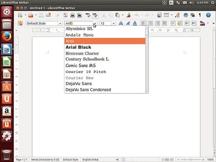Select Abyssinica SIL from the font list
216x162 pixels.
pos(105,29)
